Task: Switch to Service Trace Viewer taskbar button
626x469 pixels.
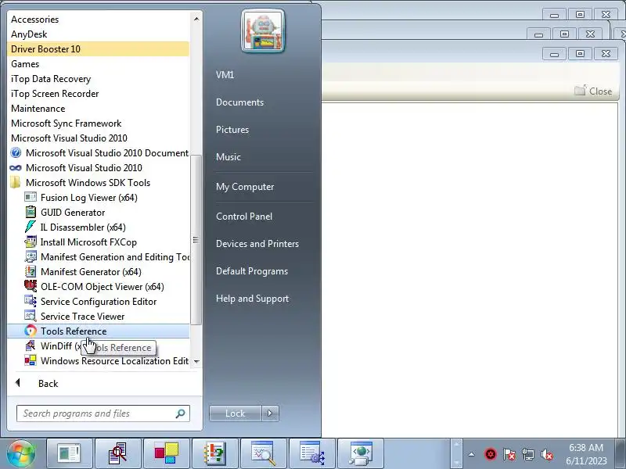Action: pos(264,453)
